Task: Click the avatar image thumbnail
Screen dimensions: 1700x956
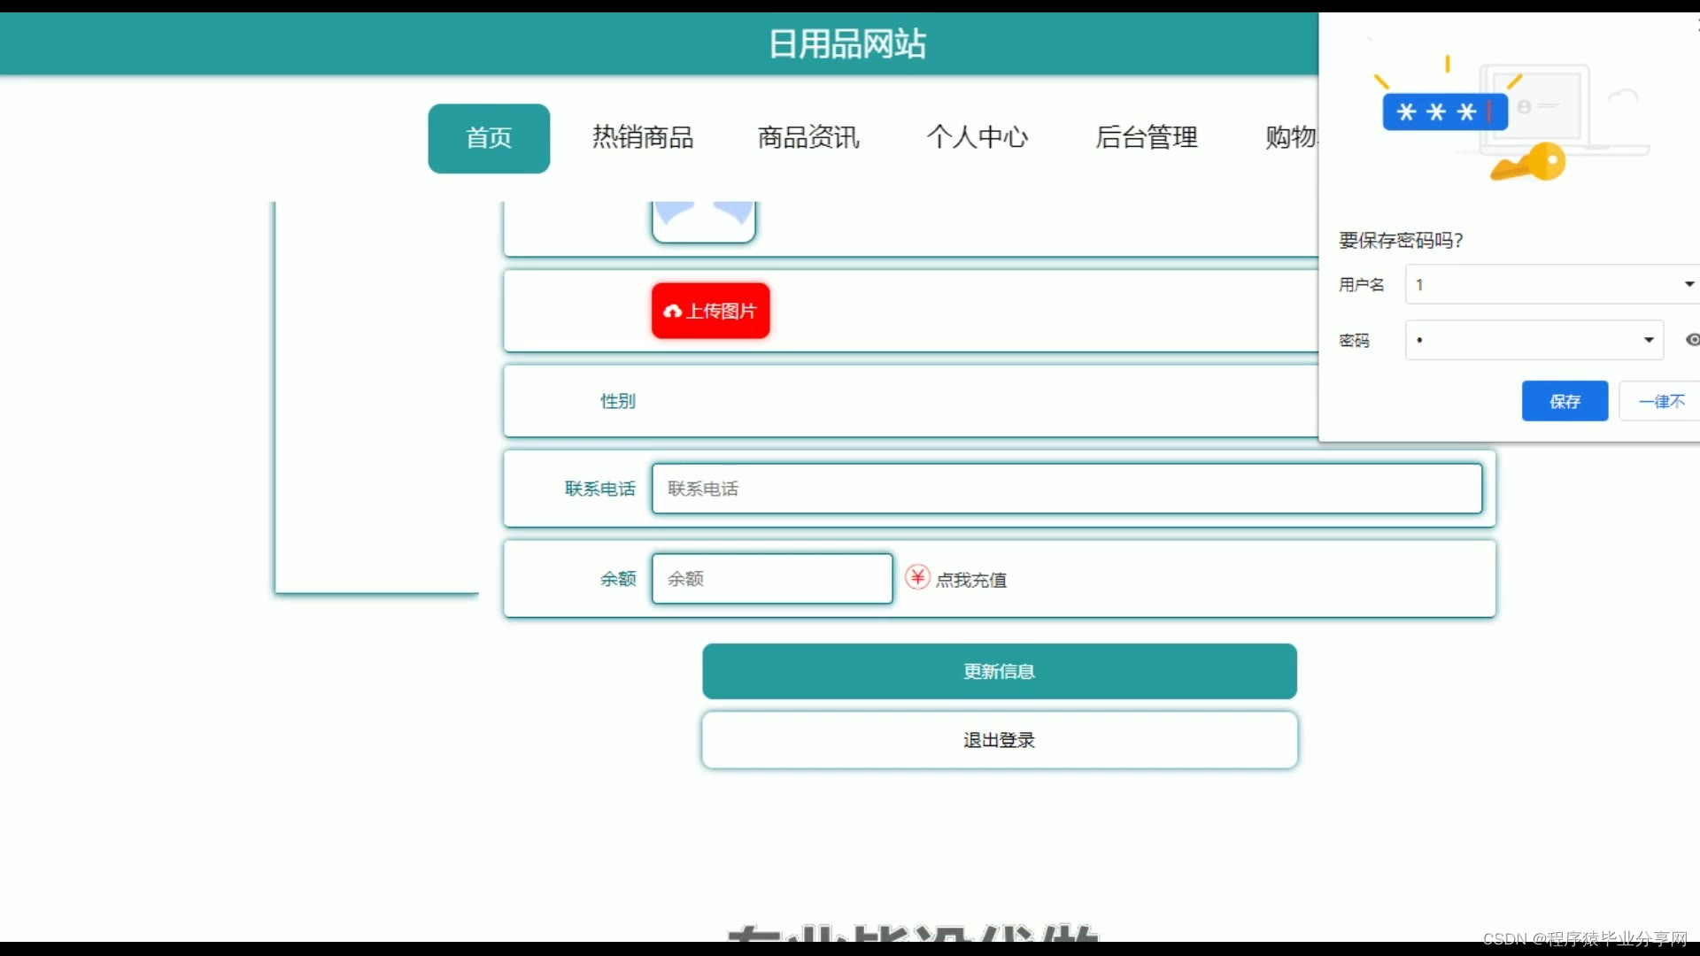Action: click(x=704, y=220)
